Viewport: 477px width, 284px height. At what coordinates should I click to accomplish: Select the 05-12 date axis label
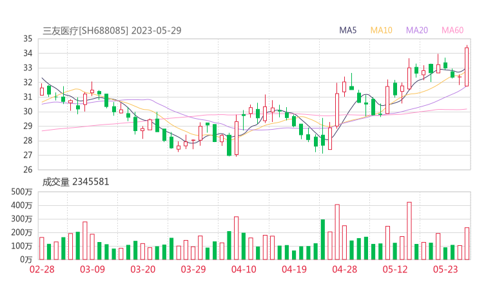point(395,269)
